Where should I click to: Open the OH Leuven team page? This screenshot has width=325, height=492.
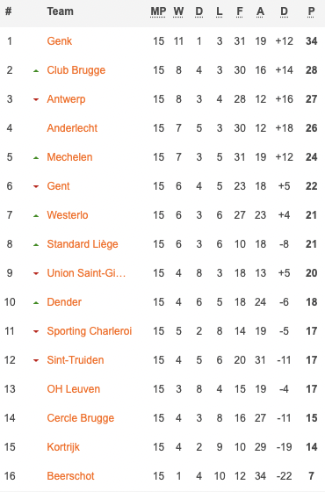74,389
